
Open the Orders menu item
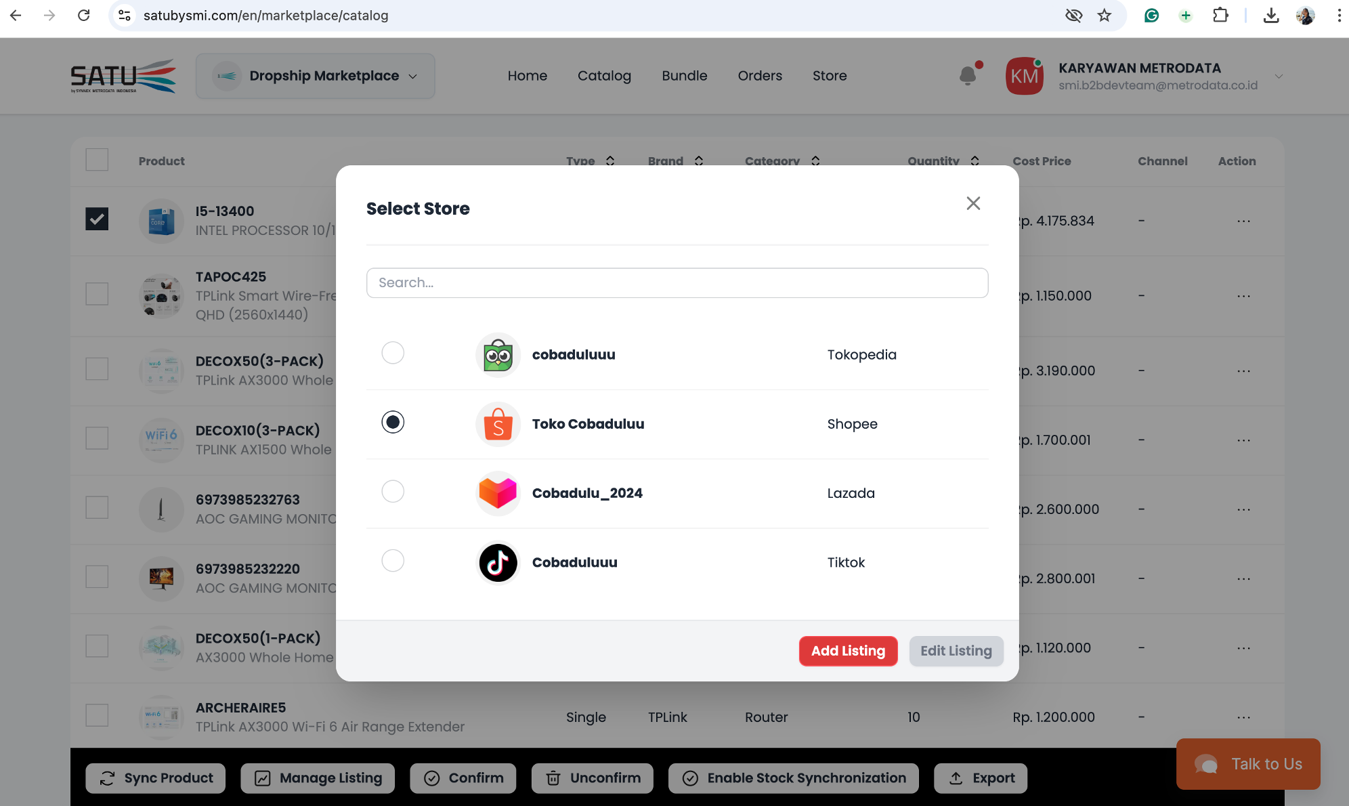point(760,76)
